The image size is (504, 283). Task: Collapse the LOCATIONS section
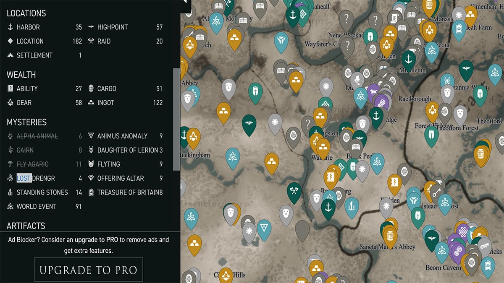(26, 13)
